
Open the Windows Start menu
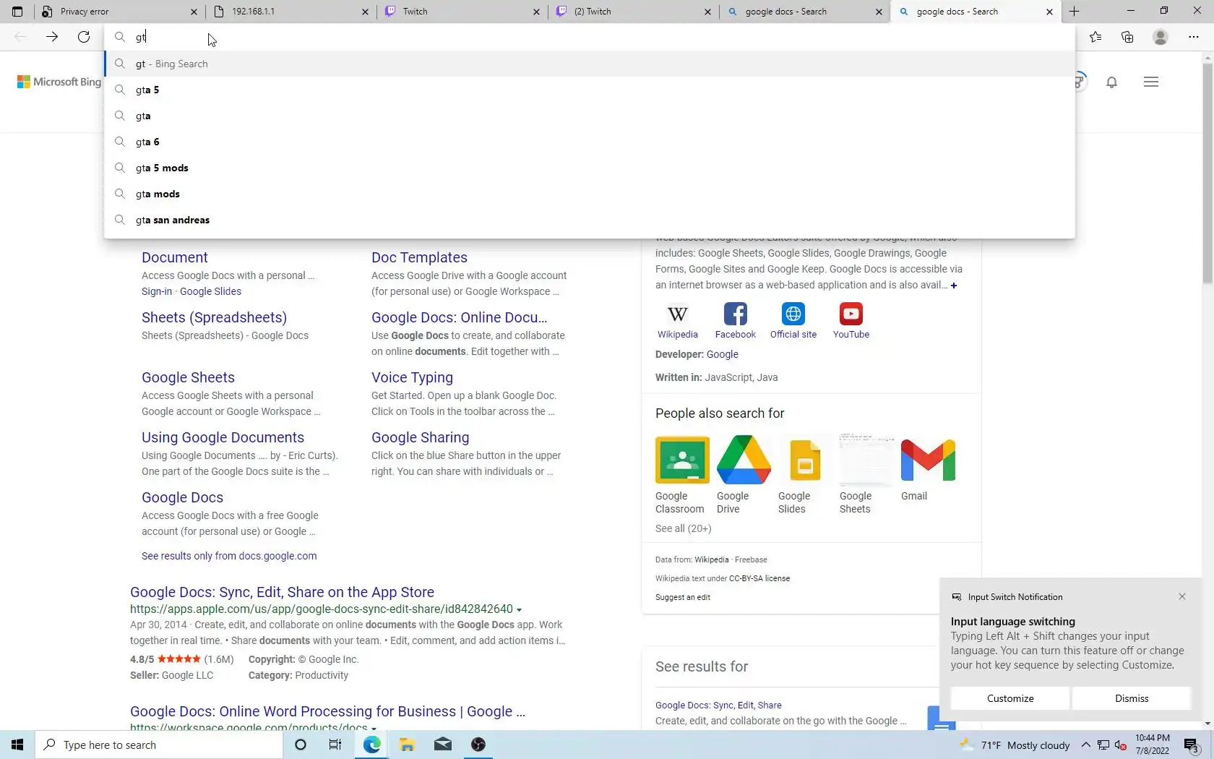[17, 745]
